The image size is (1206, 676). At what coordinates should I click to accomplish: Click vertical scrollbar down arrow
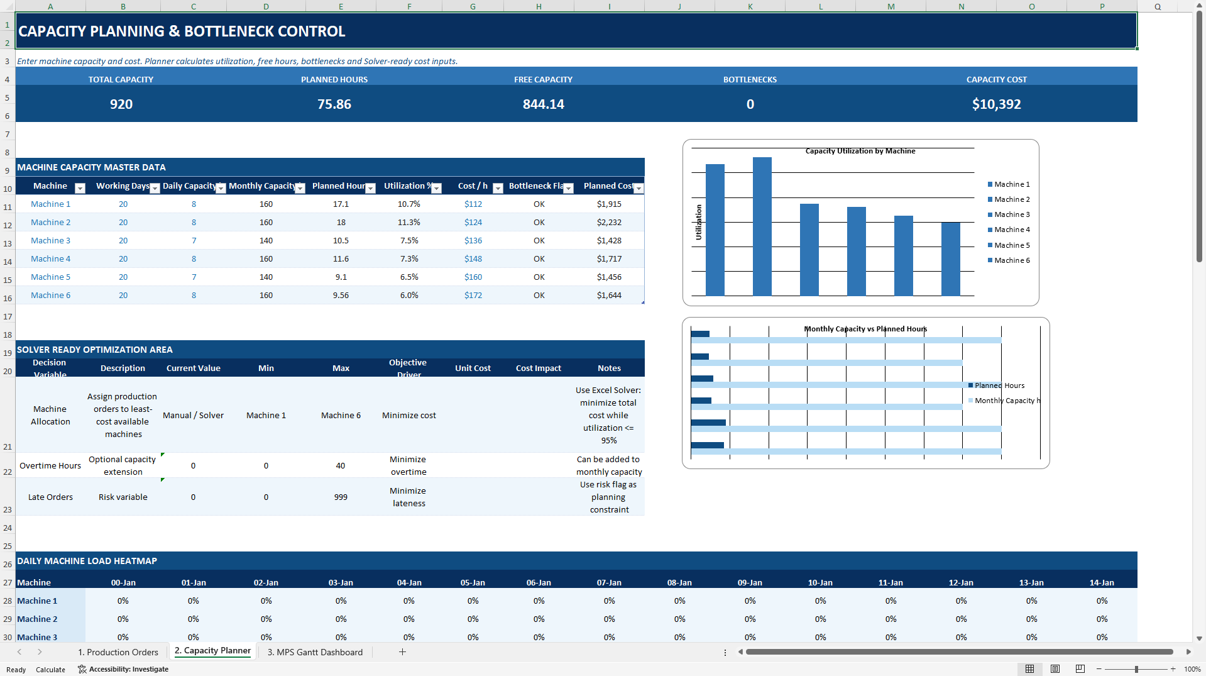[1199, 638]
